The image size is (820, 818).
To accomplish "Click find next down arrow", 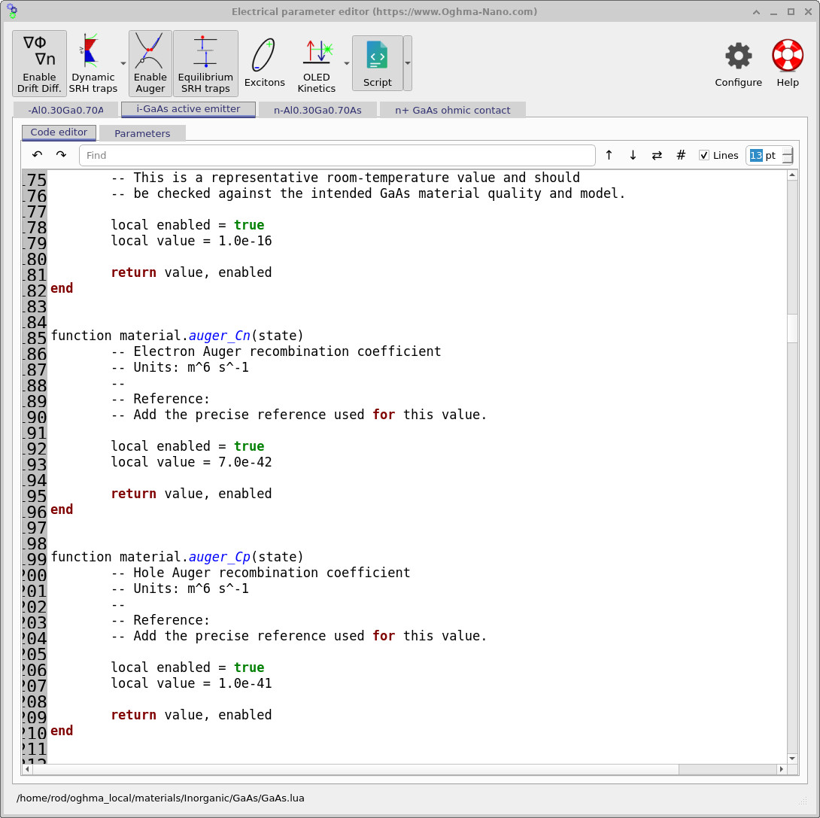I will pos(633,155).
